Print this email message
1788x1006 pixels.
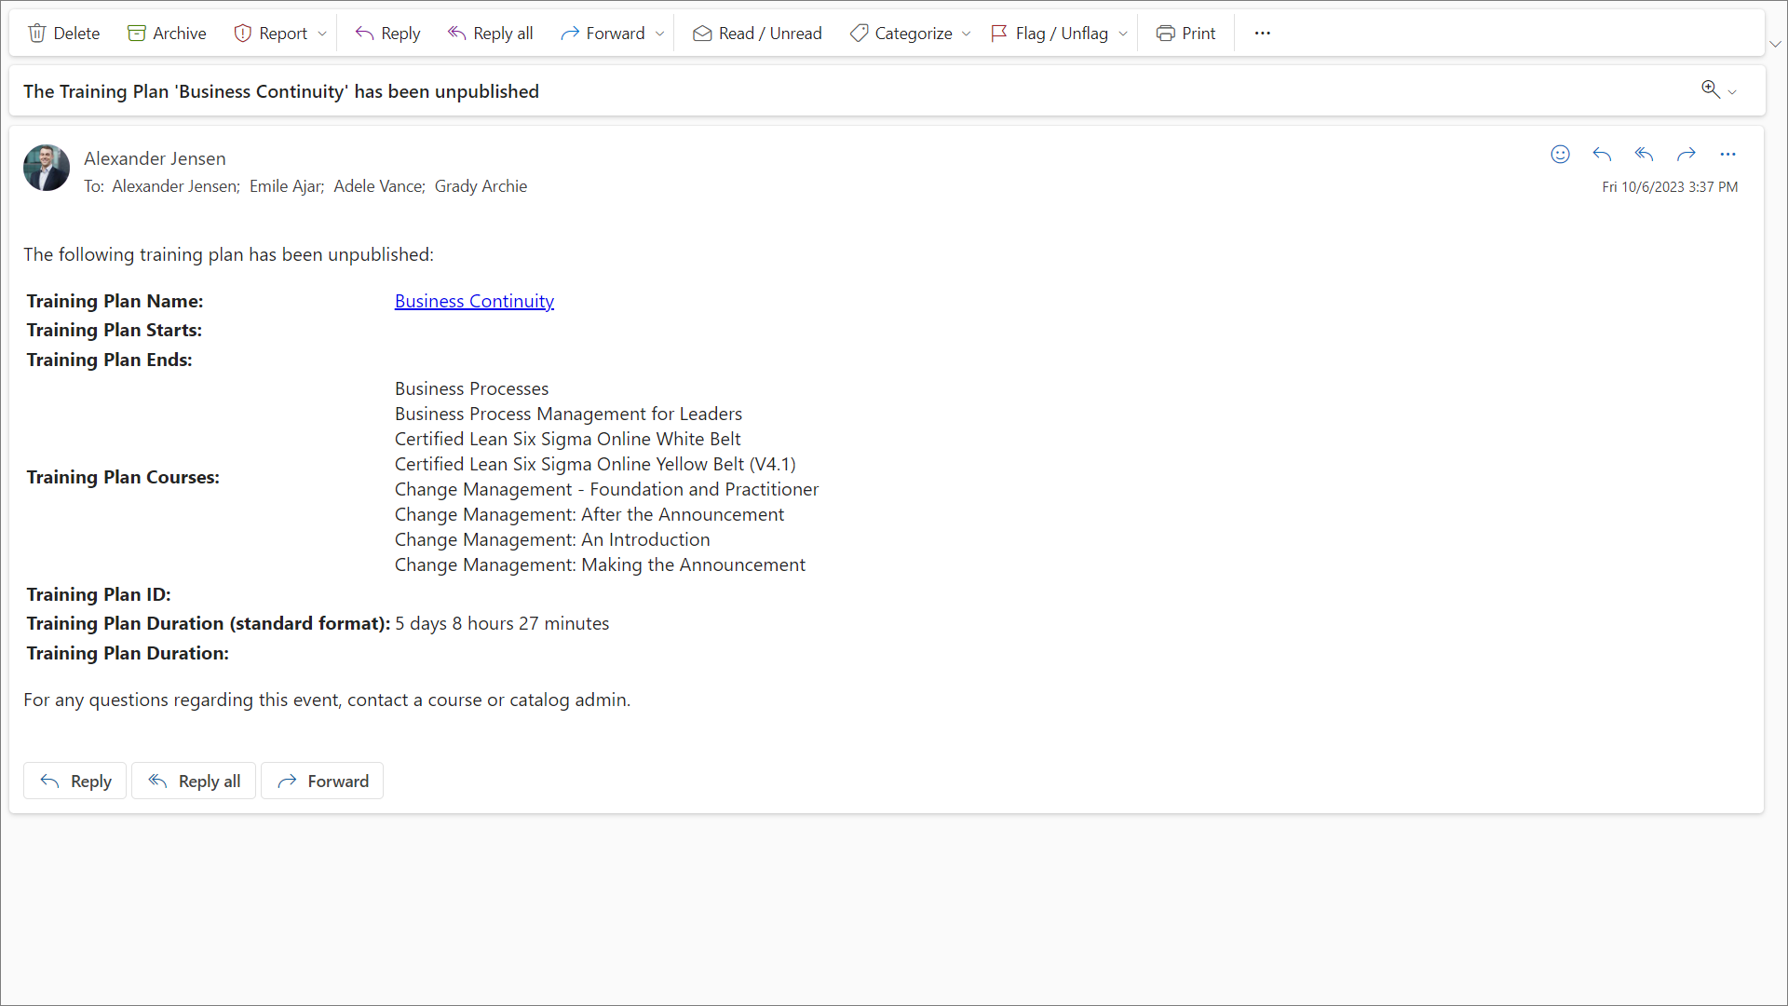point(1185,34)
